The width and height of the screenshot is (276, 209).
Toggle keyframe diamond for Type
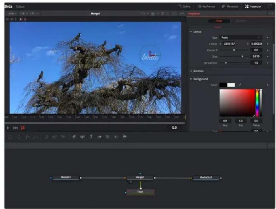pos(267,38)
